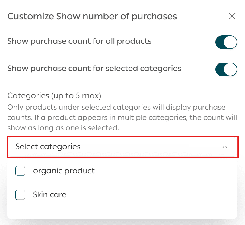
Task: Click the blank area below the Skin care option
Action: point(122,213)
